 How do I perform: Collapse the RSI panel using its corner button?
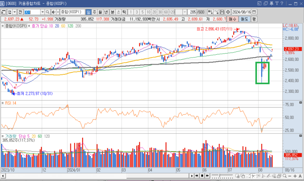click(300, 103)
